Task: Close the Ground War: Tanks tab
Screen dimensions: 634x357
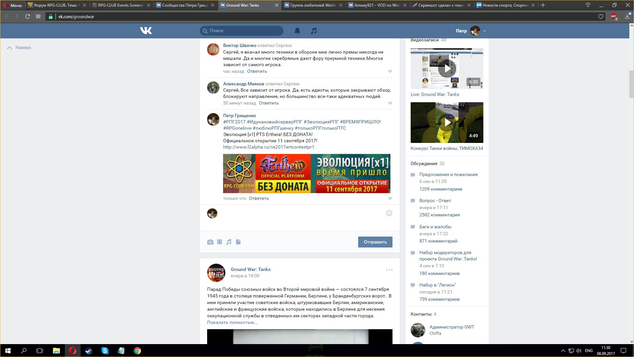Action: pyautogui.click(x=277, y=5)
